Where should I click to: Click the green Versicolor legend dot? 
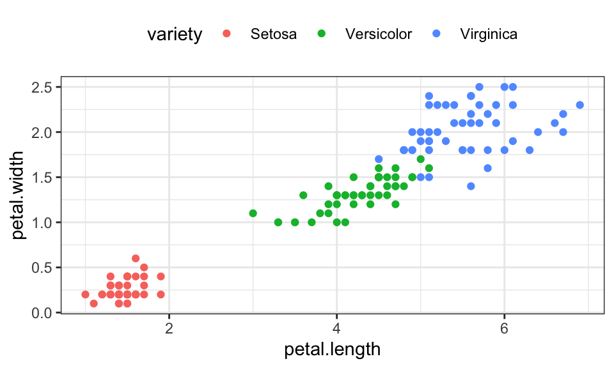coord(320,34)
